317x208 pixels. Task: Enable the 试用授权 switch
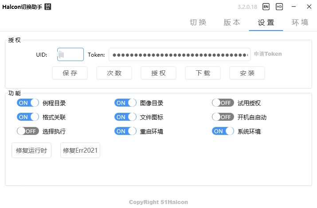(x=223, y=103)
